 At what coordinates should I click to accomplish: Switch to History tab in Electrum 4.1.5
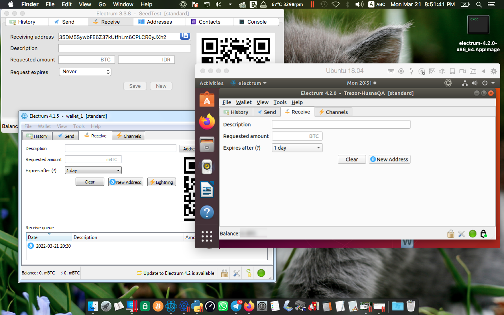(x=37, y=136)
